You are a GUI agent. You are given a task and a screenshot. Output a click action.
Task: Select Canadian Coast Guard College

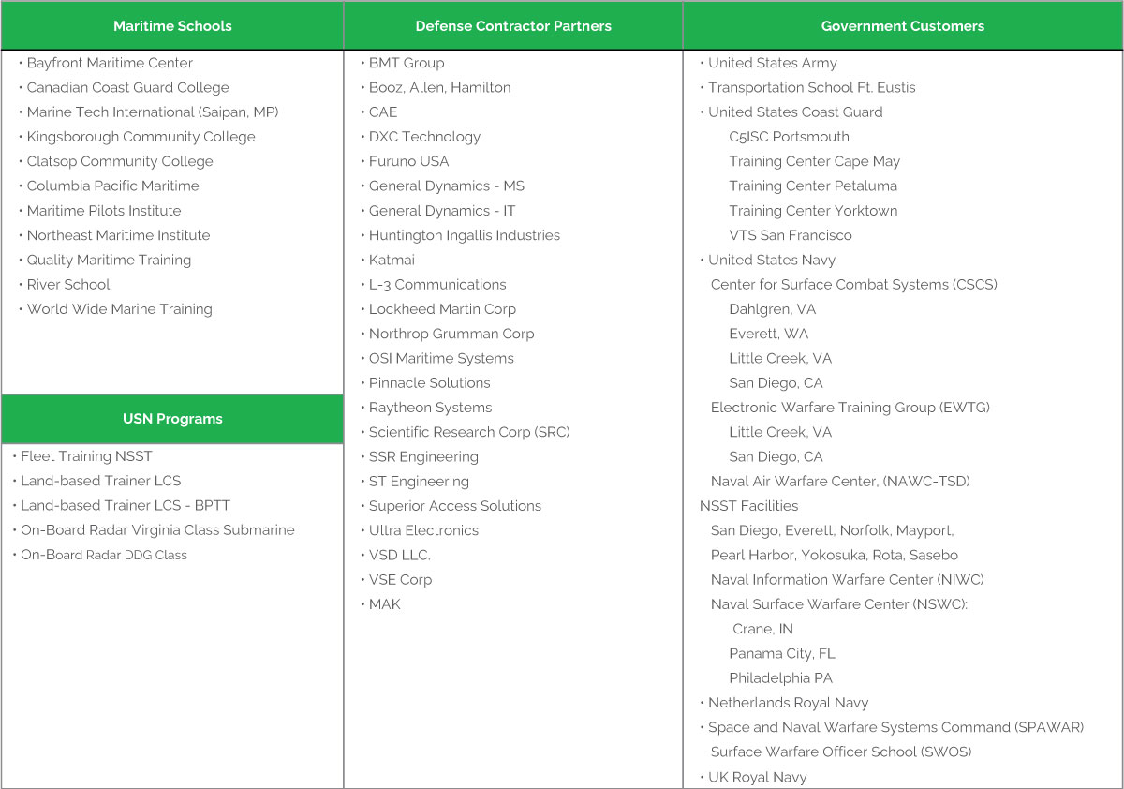coord(127,88)
